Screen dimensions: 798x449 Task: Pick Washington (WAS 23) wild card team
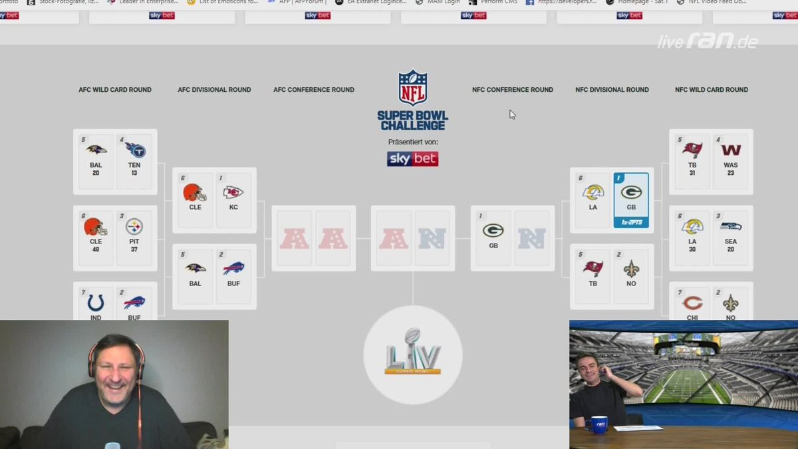click(x=731, y=162)
